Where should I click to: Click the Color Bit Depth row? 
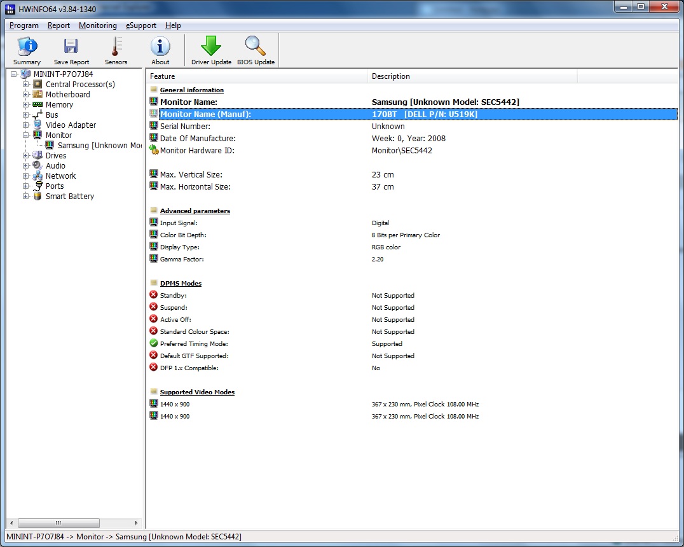click(413, 235)
